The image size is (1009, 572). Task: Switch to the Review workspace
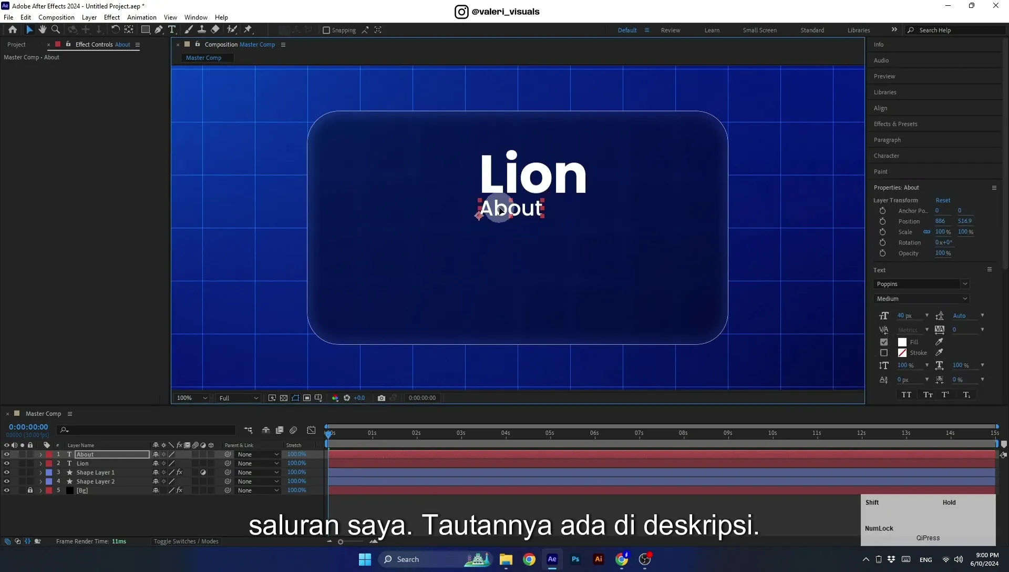pyautogui.click(x=671, y=30)
